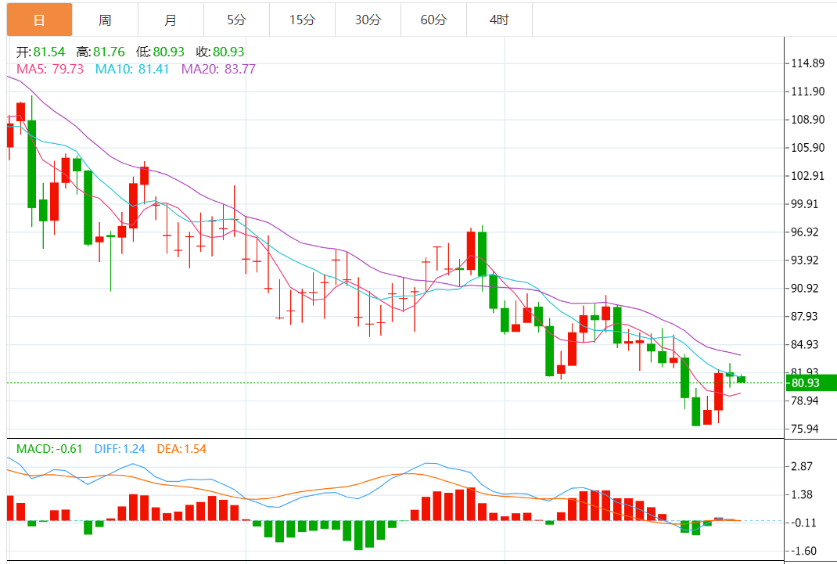Click the latest small green candlestick at chart's right end

pos(741,379)
